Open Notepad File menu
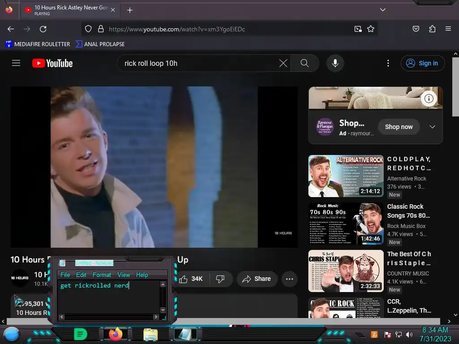The height and width of the screenshot is (344, 459). pyautogui.click(x=65, y=275)
